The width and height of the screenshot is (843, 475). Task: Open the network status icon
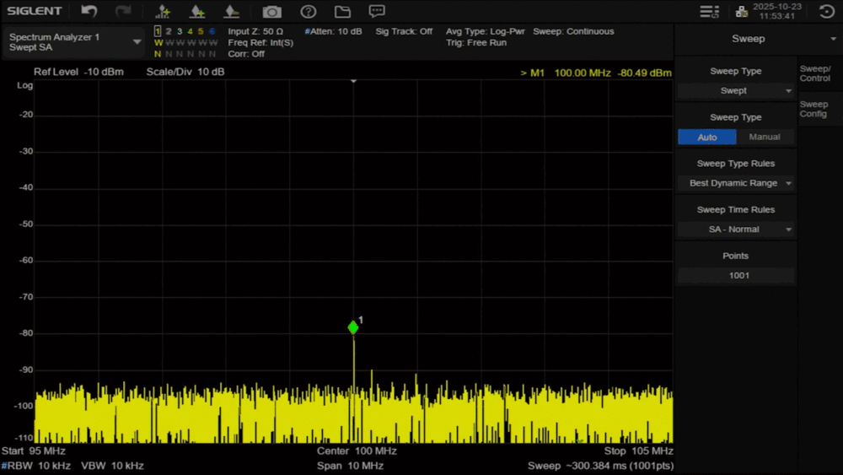(x=742, y=11)
